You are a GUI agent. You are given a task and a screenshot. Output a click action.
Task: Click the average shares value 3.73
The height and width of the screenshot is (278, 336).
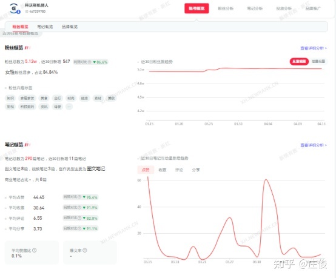click(x=38, y=229)
